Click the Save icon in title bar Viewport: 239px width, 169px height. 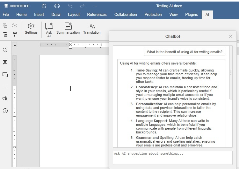click(44, 6)
